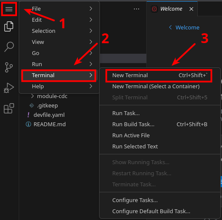
Task: Close the Welcome tab
Action: point(191,9)
